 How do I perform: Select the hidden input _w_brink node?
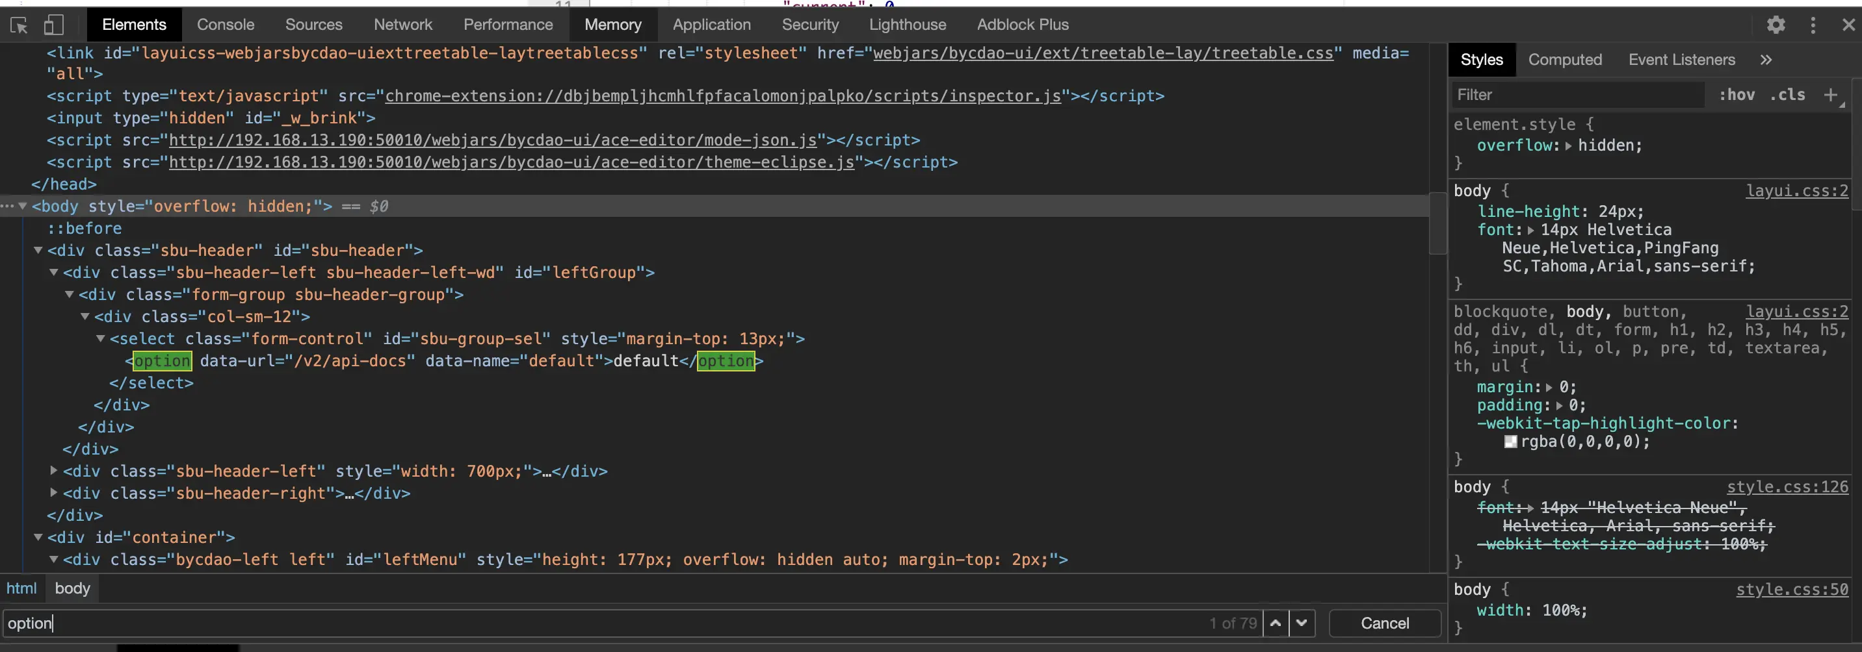[211, 118]
